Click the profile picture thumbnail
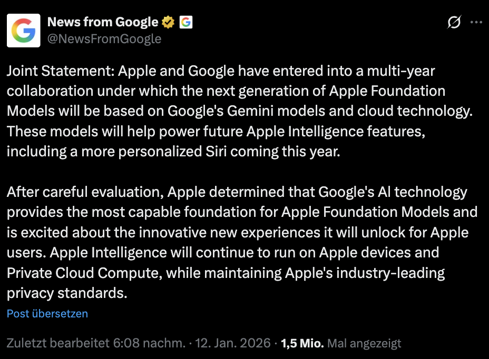Screen dimensions: 489x359 pos(23,30)
